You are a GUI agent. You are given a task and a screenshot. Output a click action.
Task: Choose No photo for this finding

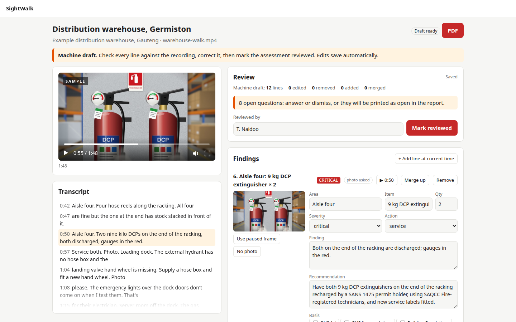pos(247,252)
